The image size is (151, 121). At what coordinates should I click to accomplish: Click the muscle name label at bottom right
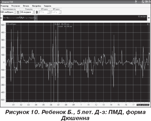click(x=143, y=105)
